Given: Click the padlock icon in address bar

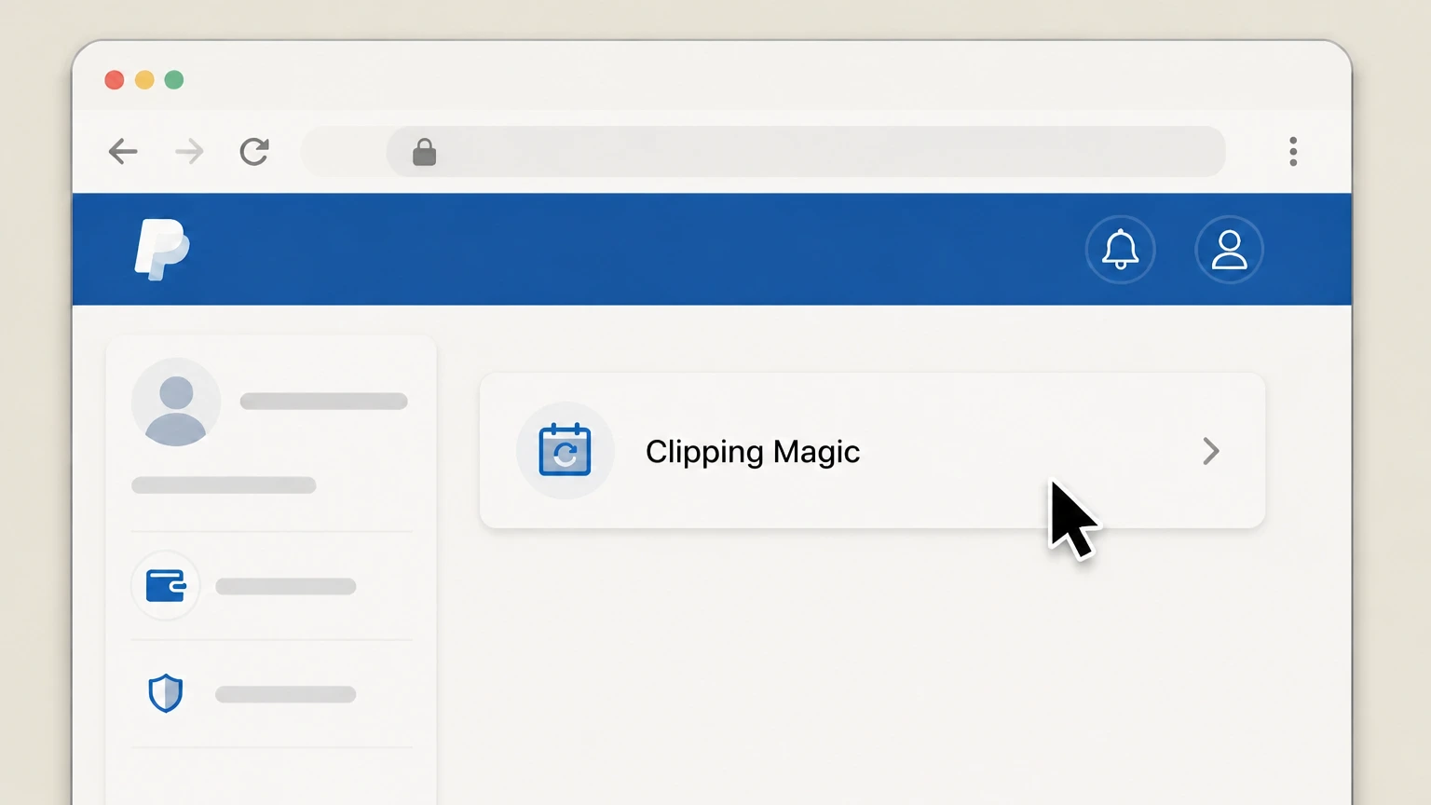Looking at the screenshot, I should click(x=424, y=152).
